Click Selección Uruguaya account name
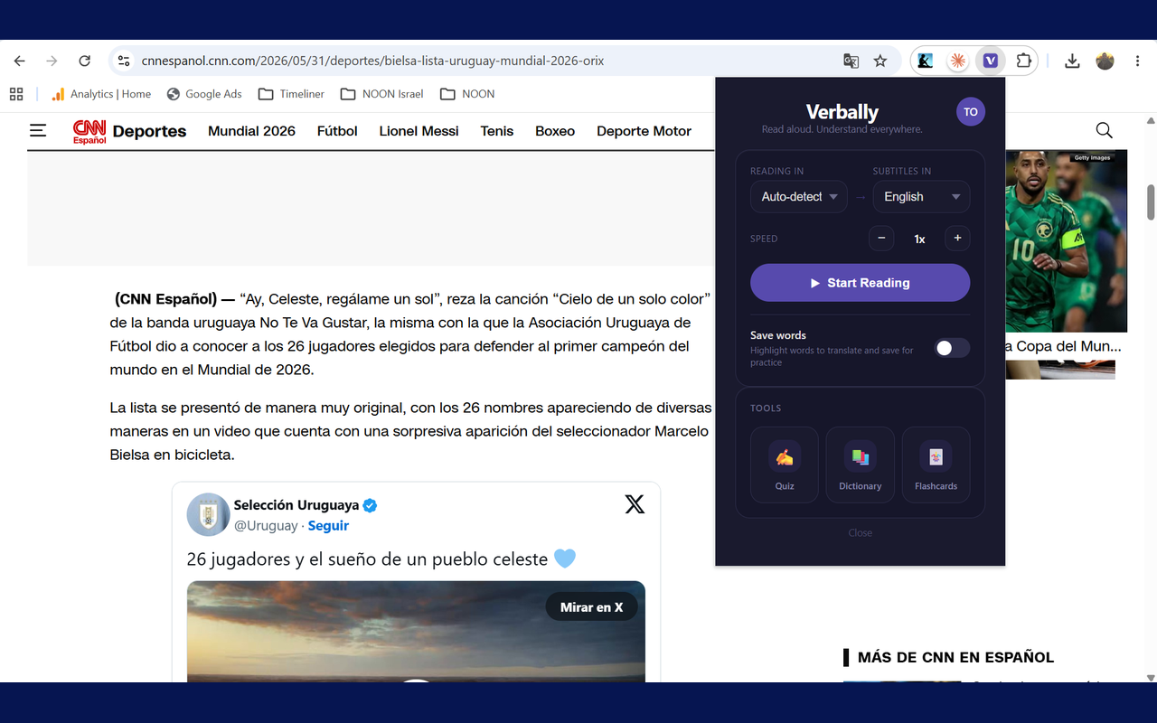This screenshot has height=723, width=1157. coord(296,505)
